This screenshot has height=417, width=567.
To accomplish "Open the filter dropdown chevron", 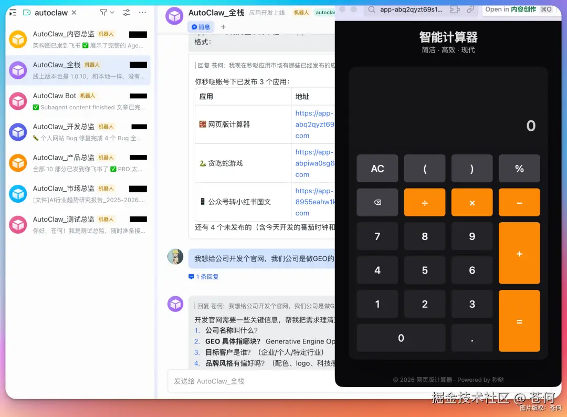I will click(x=112, y=13).
